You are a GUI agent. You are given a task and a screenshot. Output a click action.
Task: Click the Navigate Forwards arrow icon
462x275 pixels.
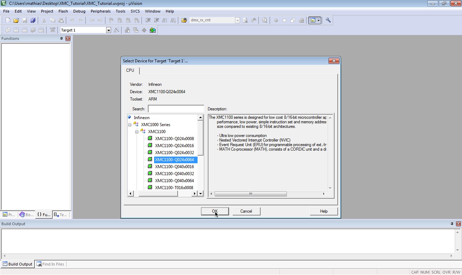tap(100, 20)
